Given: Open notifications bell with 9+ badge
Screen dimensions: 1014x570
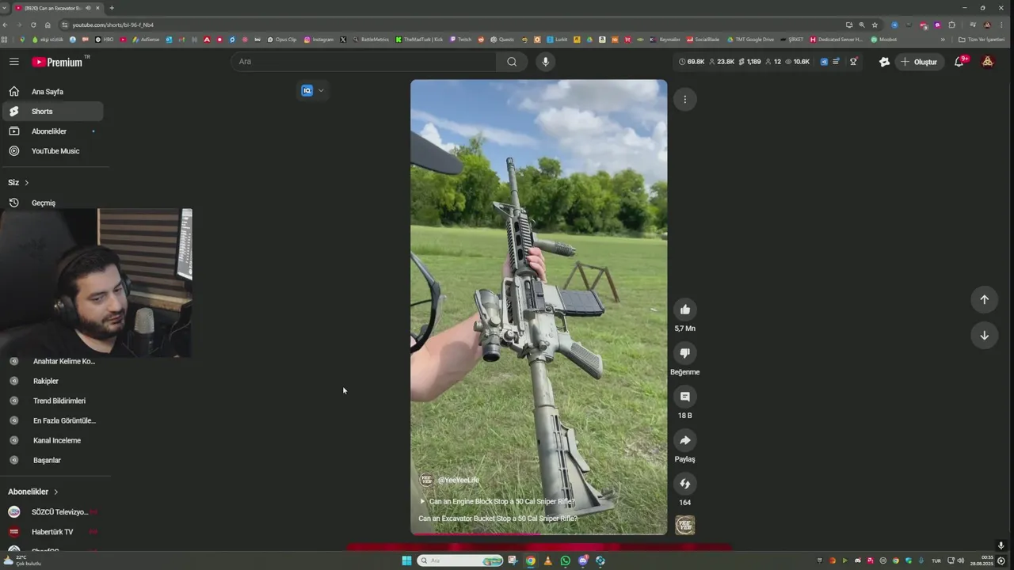Looking at the screenshot, I should click(x=959, y=62).
